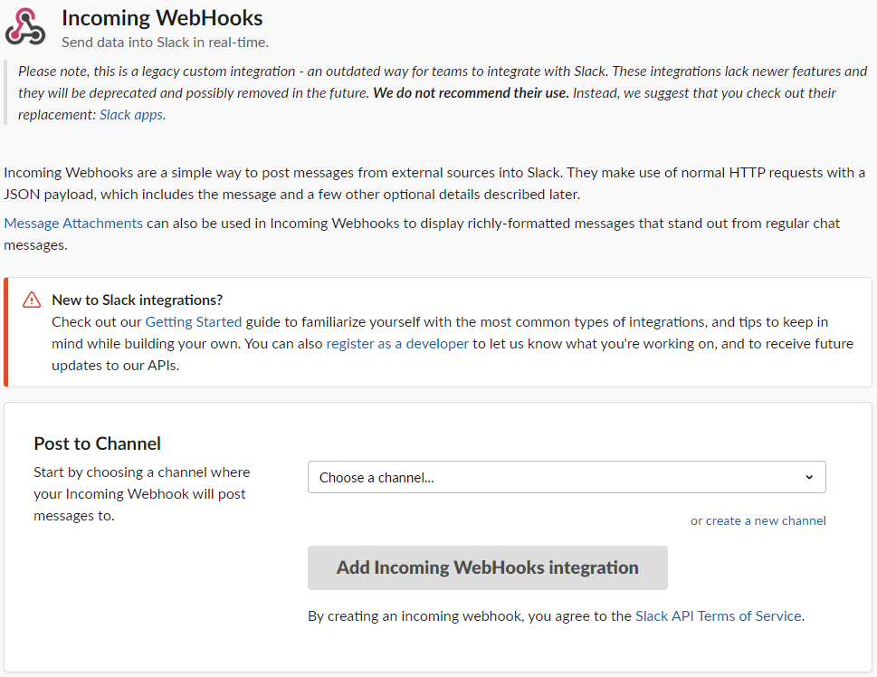Click the create a new channel link

[766, 520]
